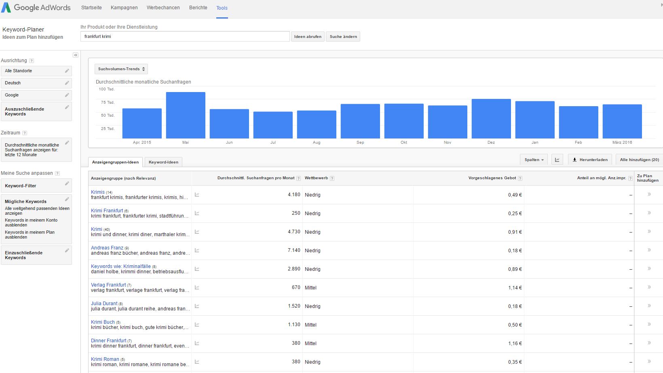The height and width of the screenshot is (373, 663).
Task: Click chart toggle icon beside Spalten
Action: (557, 160)
